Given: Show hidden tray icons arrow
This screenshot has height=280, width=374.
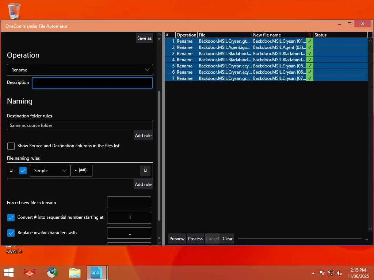Looking at the screenshot, I should [x=313, y=273].
